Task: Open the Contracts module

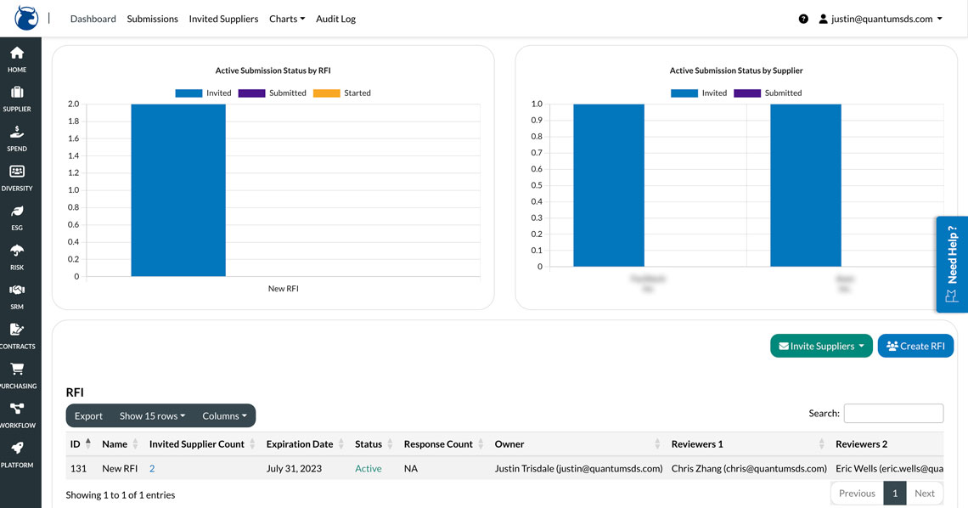Action: (16, 334)
